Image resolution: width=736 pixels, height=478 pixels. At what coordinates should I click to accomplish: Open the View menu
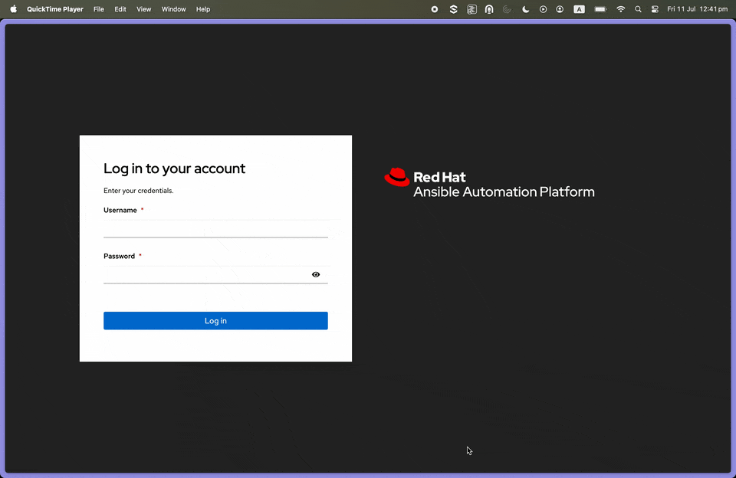click(143, 9)
